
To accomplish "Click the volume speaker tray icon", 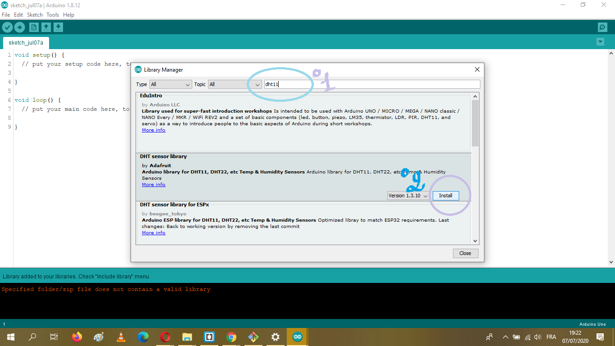I will (538, 337).
